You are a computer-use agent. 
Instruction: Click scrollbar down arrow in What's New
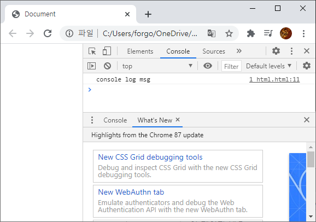(x=311, y=217)
